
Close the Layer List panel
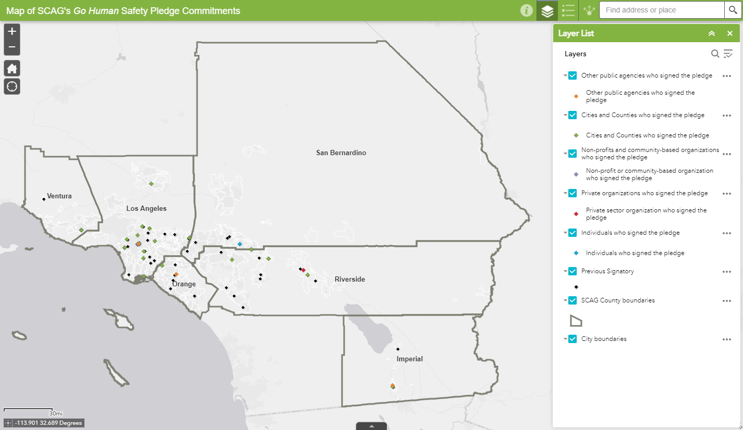[x=729, y=33]
